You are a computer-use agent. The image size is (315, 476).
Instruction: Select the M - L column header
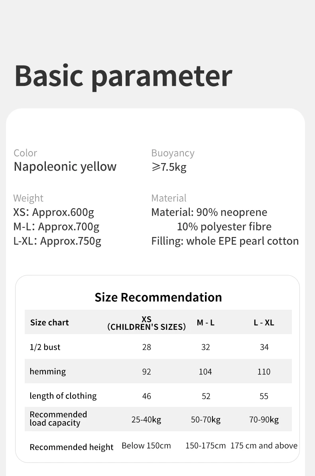(205, 323)
